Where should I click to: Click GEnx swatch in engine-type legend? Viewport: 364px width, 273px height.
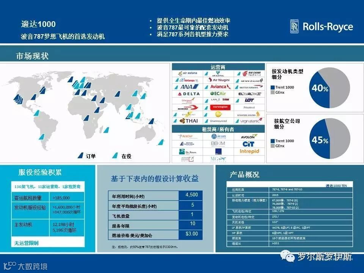[273, 93]
